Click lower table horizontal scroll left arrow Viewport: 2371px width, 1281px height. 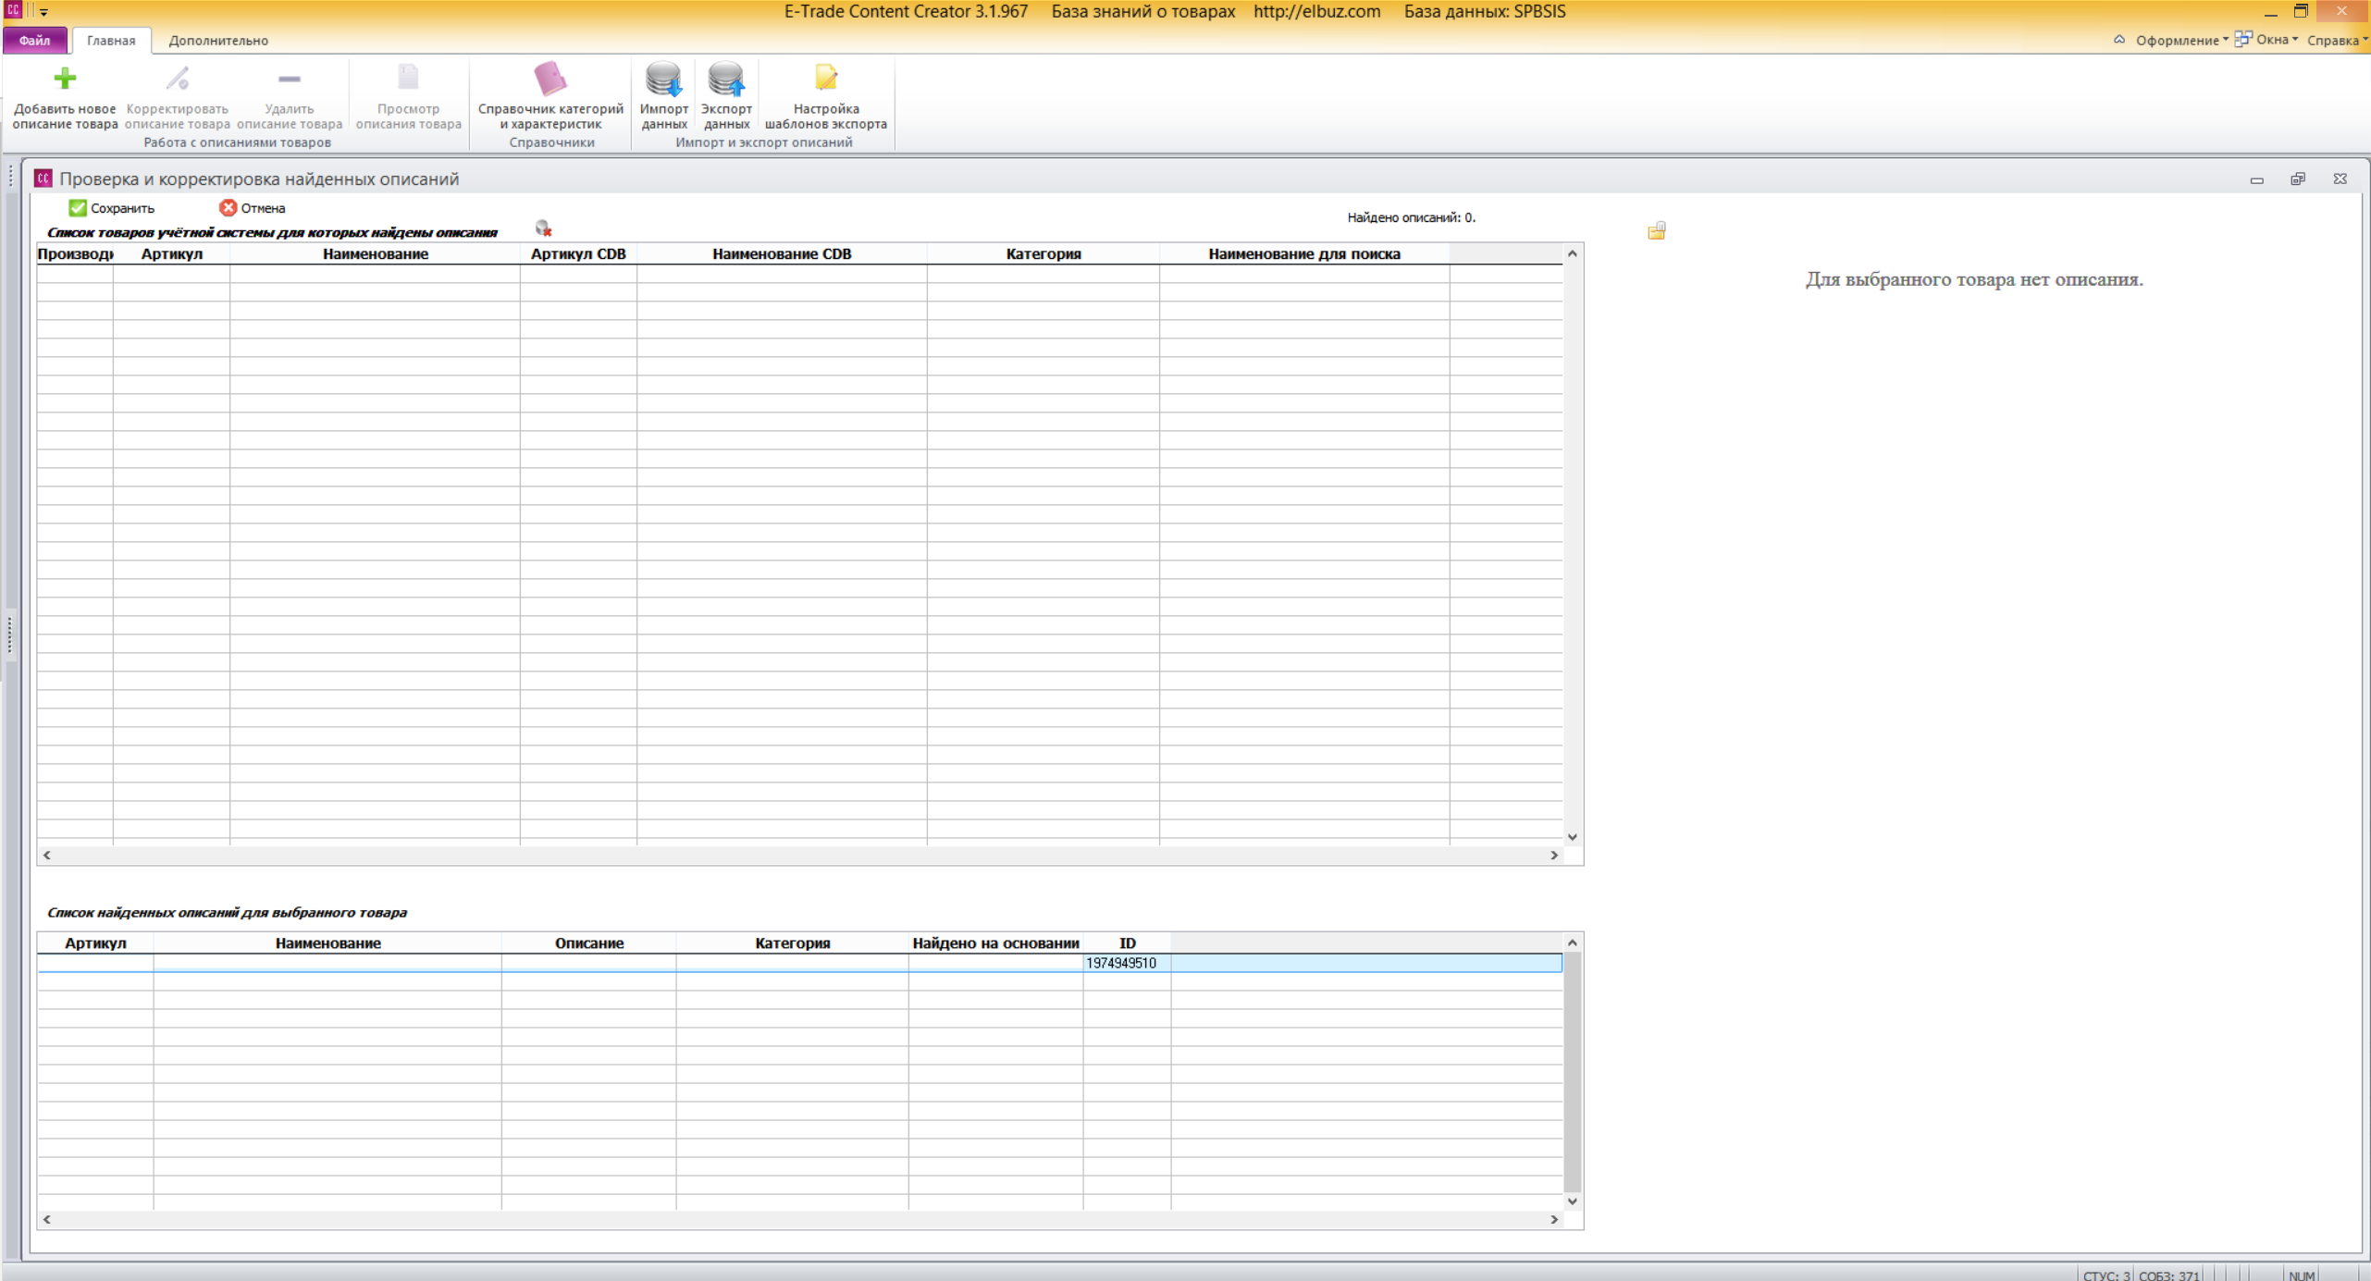pos(46,1219)
